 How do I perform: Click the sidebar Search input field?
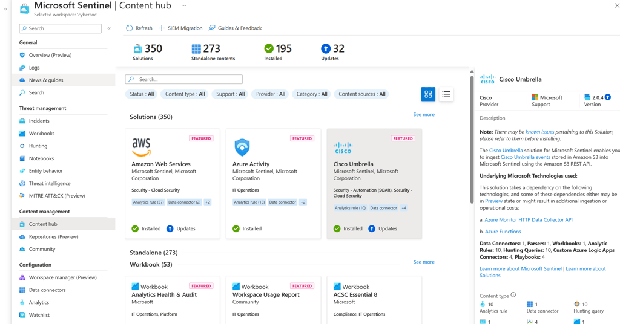(x=60, y=28)
